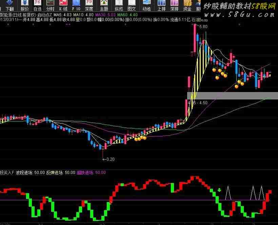Click the green MA60: 4.40 label
Image resolution: width=278 pixels, height=225 pixels.
pos(127,15)
